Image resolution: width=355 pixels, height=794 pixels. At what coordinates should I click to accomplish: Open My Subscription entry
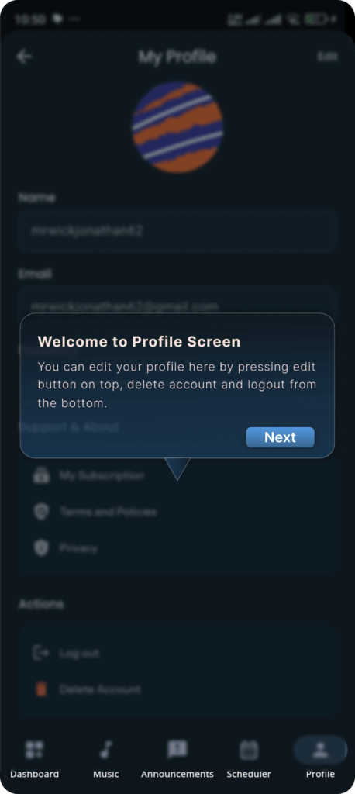click(x=177, y=475)
